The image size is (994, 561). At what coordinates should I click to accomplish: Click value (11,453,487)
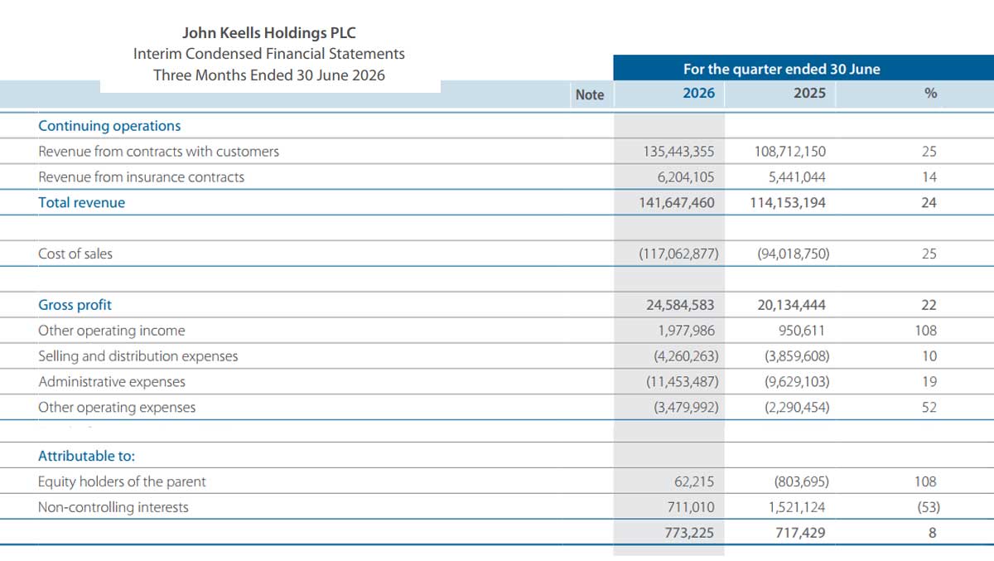[682, 382]
